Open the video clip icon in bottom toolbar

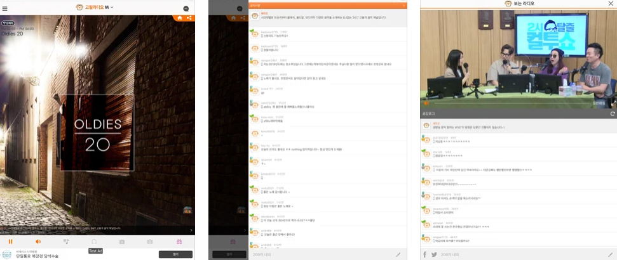coord(122,242)
